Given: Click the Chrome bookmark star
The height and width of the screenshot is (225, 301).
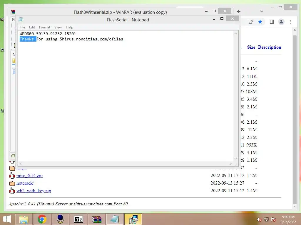Looking at the screenshot, I should pos(260,22).
